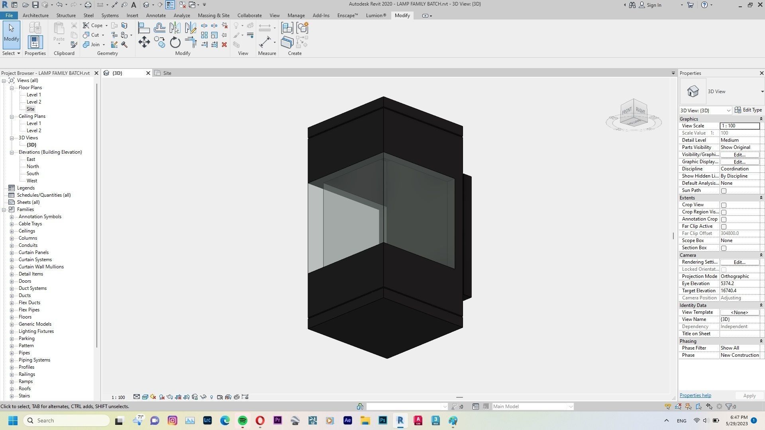Enable the Far Clip Active checkbox
The image size is (765, 430).
[724, 227]
